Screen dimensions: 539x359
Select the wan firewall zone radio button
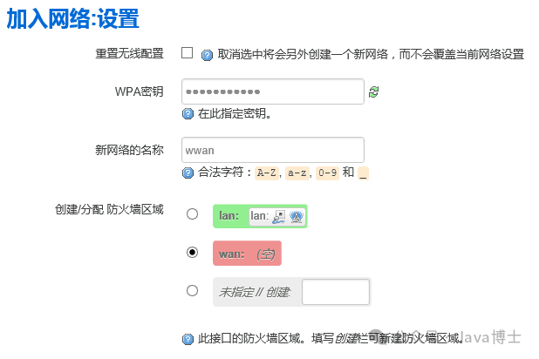coord(192,253)
